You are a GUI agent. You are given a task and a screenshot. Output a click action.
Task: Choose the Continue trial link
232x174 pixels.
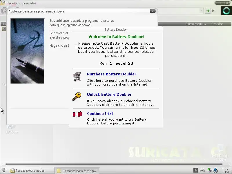100,113
